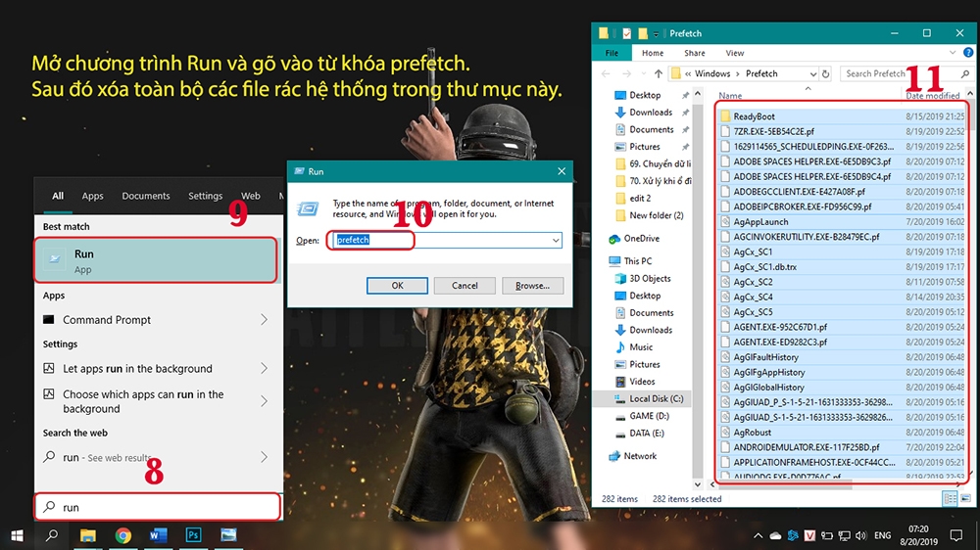Select the All search tab
Viewport: 980px width, 550px height.
click(x=58, y=196)
